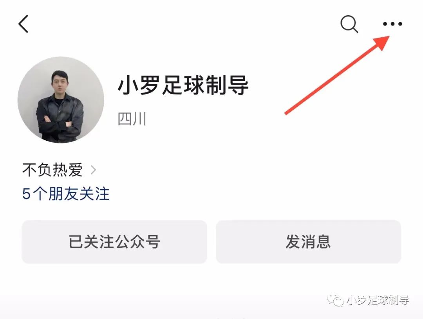423x319 pixels.
Task: Open the three-dot more options menu
Action: [x=392, y=24]
